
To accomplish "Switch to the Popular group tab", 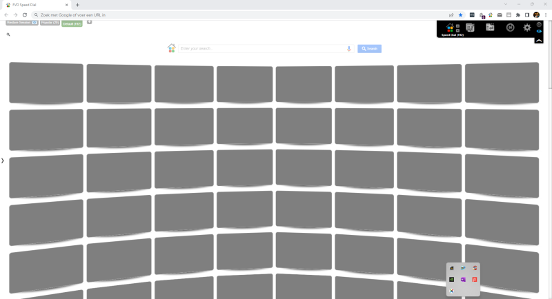I will pyautogui.click(x=50, y=23).
